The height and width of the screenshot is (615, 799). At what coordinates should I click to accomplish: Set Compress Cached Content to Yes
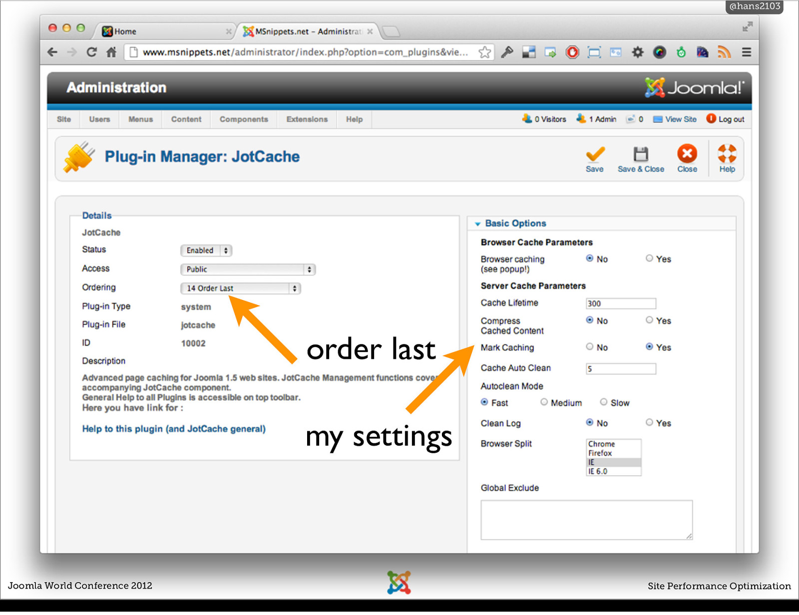coord(649,320)
